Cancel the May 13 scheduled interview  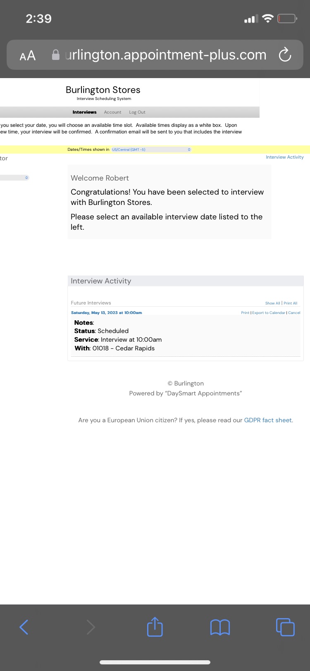pos(294,313)
